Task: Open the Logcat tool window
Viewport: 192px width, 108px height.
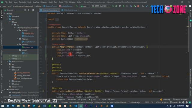Action: click(x=102, y=100)
